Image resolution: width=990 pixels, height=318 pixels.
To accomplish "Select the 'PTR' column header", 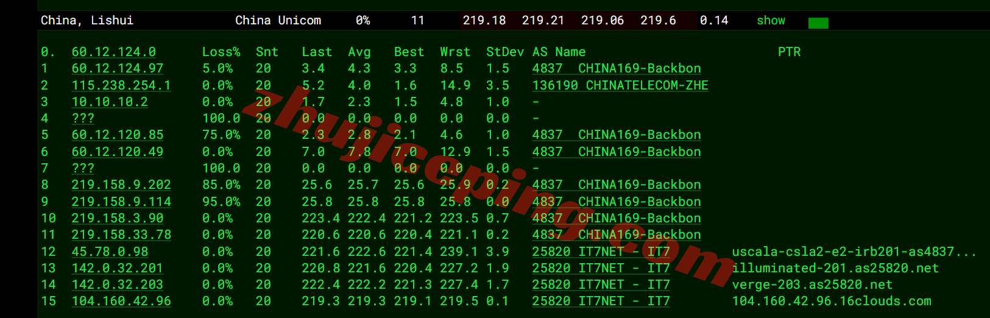I will coord(789,52).
